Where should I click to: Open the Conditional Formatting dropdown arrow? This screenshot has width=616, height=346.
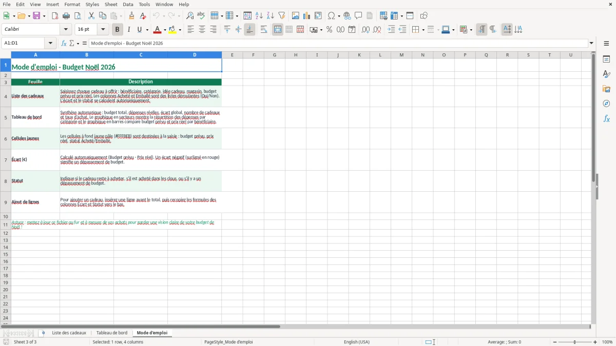tap(471, 30)
